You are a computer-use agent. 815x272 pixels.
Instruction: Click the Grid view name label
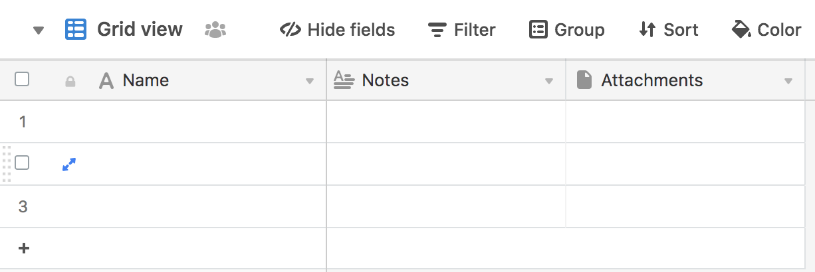click(140, 30)
